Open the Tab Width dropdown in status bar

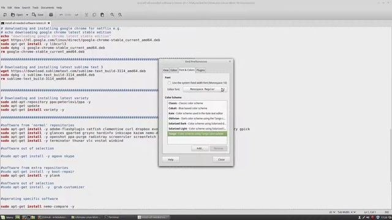pos(347,212)
